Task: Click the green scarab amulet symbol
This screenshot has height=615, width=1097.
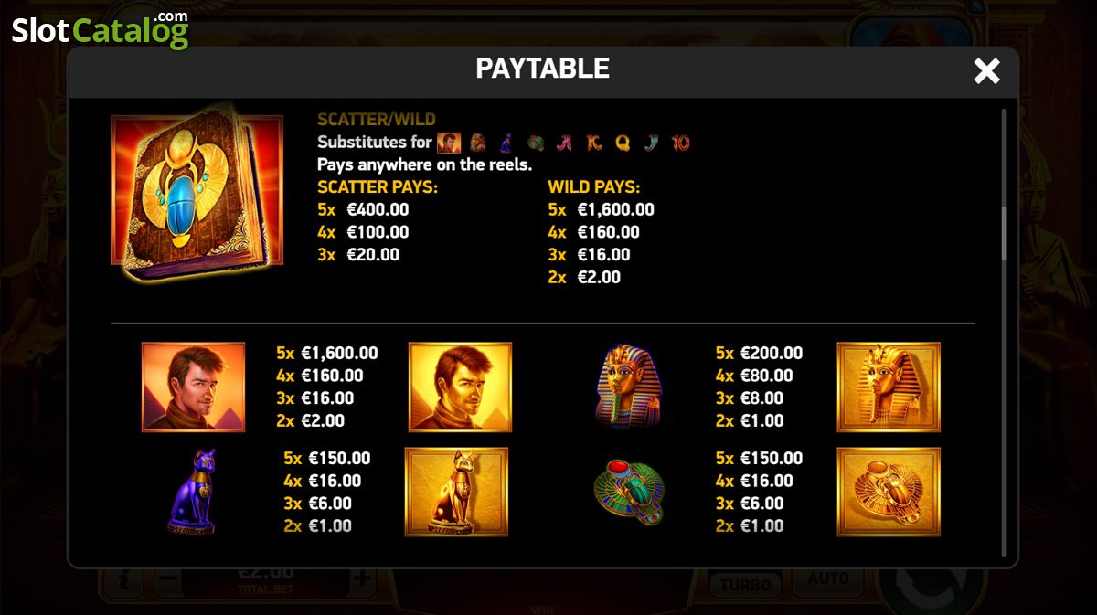Action: [x=629, y=493]
